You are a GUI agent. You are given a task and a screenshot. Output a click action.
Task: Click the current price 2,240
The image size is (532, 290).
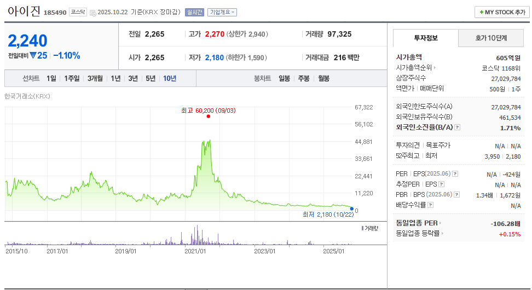[27, 40]
